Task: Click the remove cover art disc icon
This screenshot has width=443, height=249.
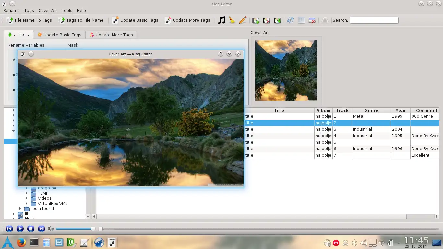Action: click(x=267, y=20)
